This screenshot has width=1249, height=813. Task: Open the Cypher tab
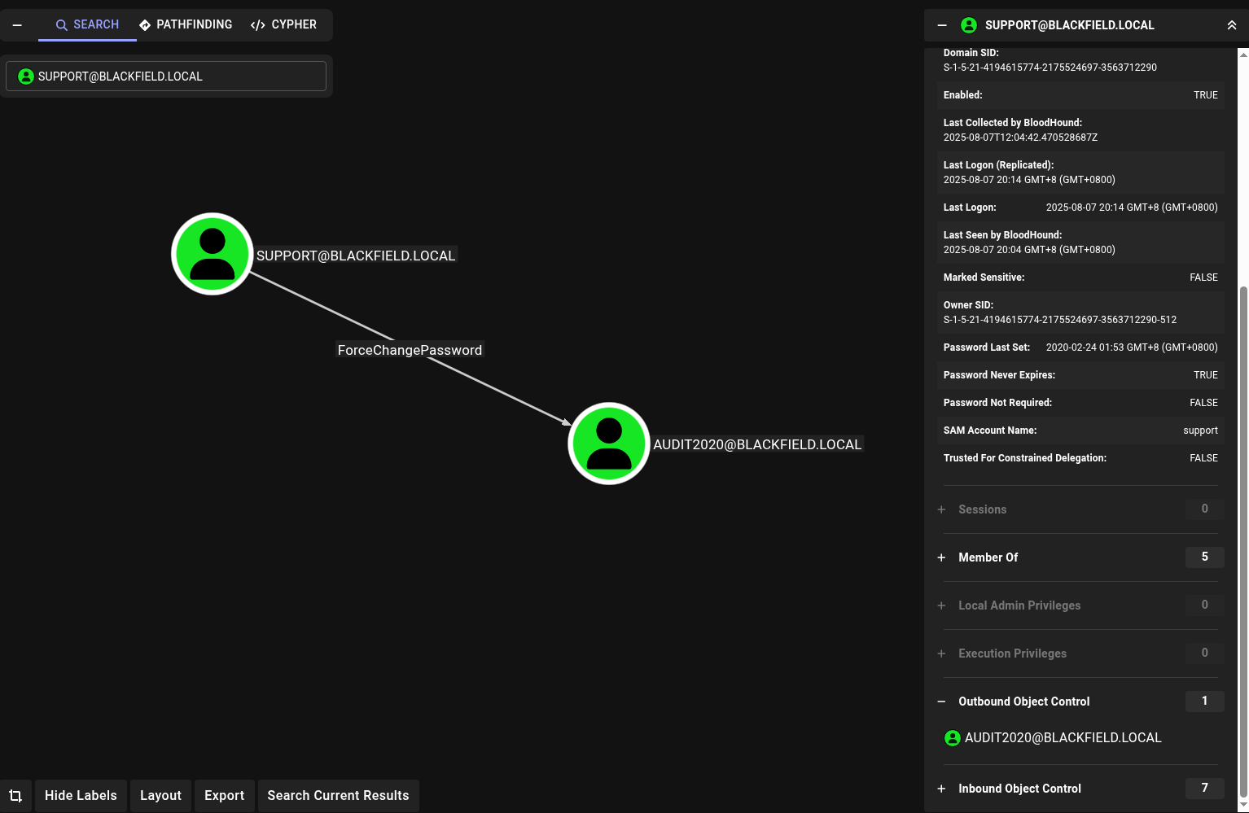[x=284, y=25]
